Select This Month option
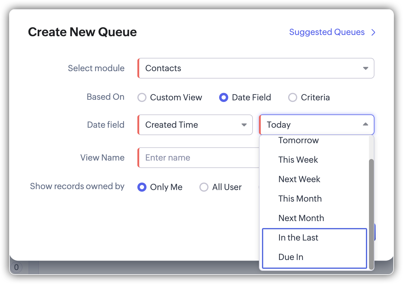This screenshot has height=284, width=403. pyautogui.click(x=300, y=199)
